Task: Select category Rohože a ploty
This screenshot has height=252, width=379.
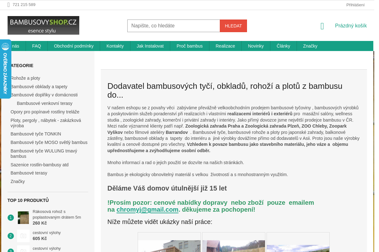Action: pos(25,78)
